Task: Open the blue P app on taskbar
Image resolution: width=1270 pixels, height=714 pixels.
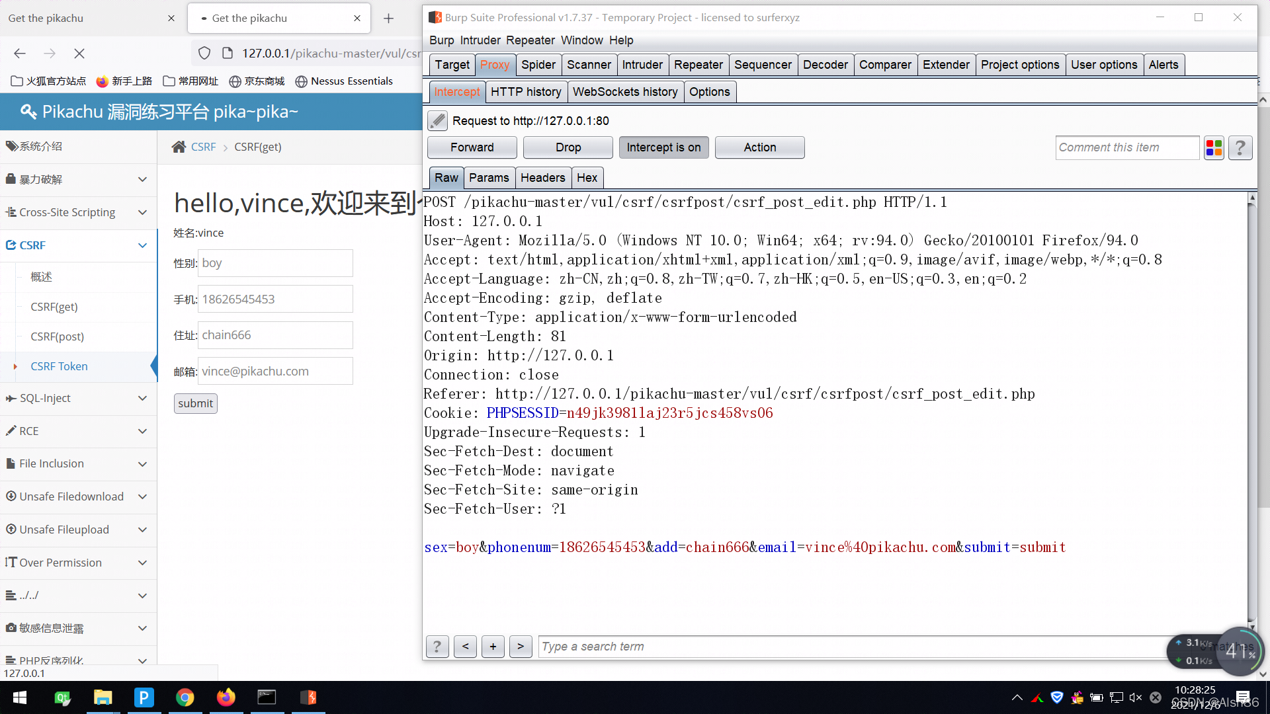Action: (x=144, y=697)
